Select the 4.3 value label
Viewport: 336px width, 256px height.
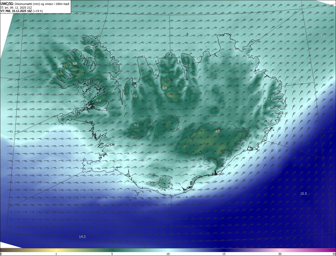pos(188,65)
